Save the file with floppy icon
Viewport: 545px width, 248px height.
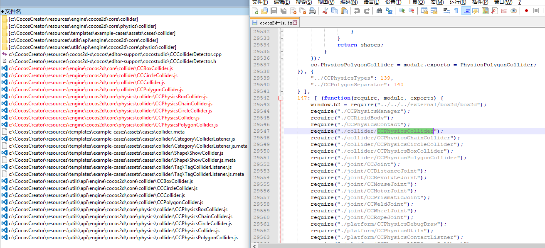click(274, 11)
